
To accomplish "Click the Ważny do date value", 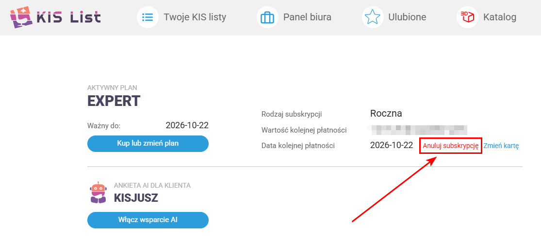I will click(187, 125).
